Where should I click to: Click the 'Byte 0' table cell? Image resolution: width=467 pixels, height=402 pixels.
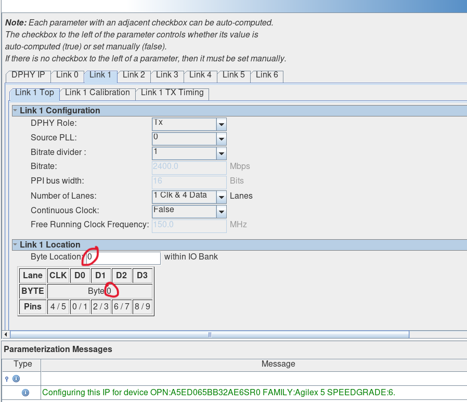100,291
